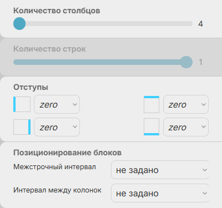Screen dimensions: 222x208
Task: Click the rows count value 1
Action: [200, 62]
